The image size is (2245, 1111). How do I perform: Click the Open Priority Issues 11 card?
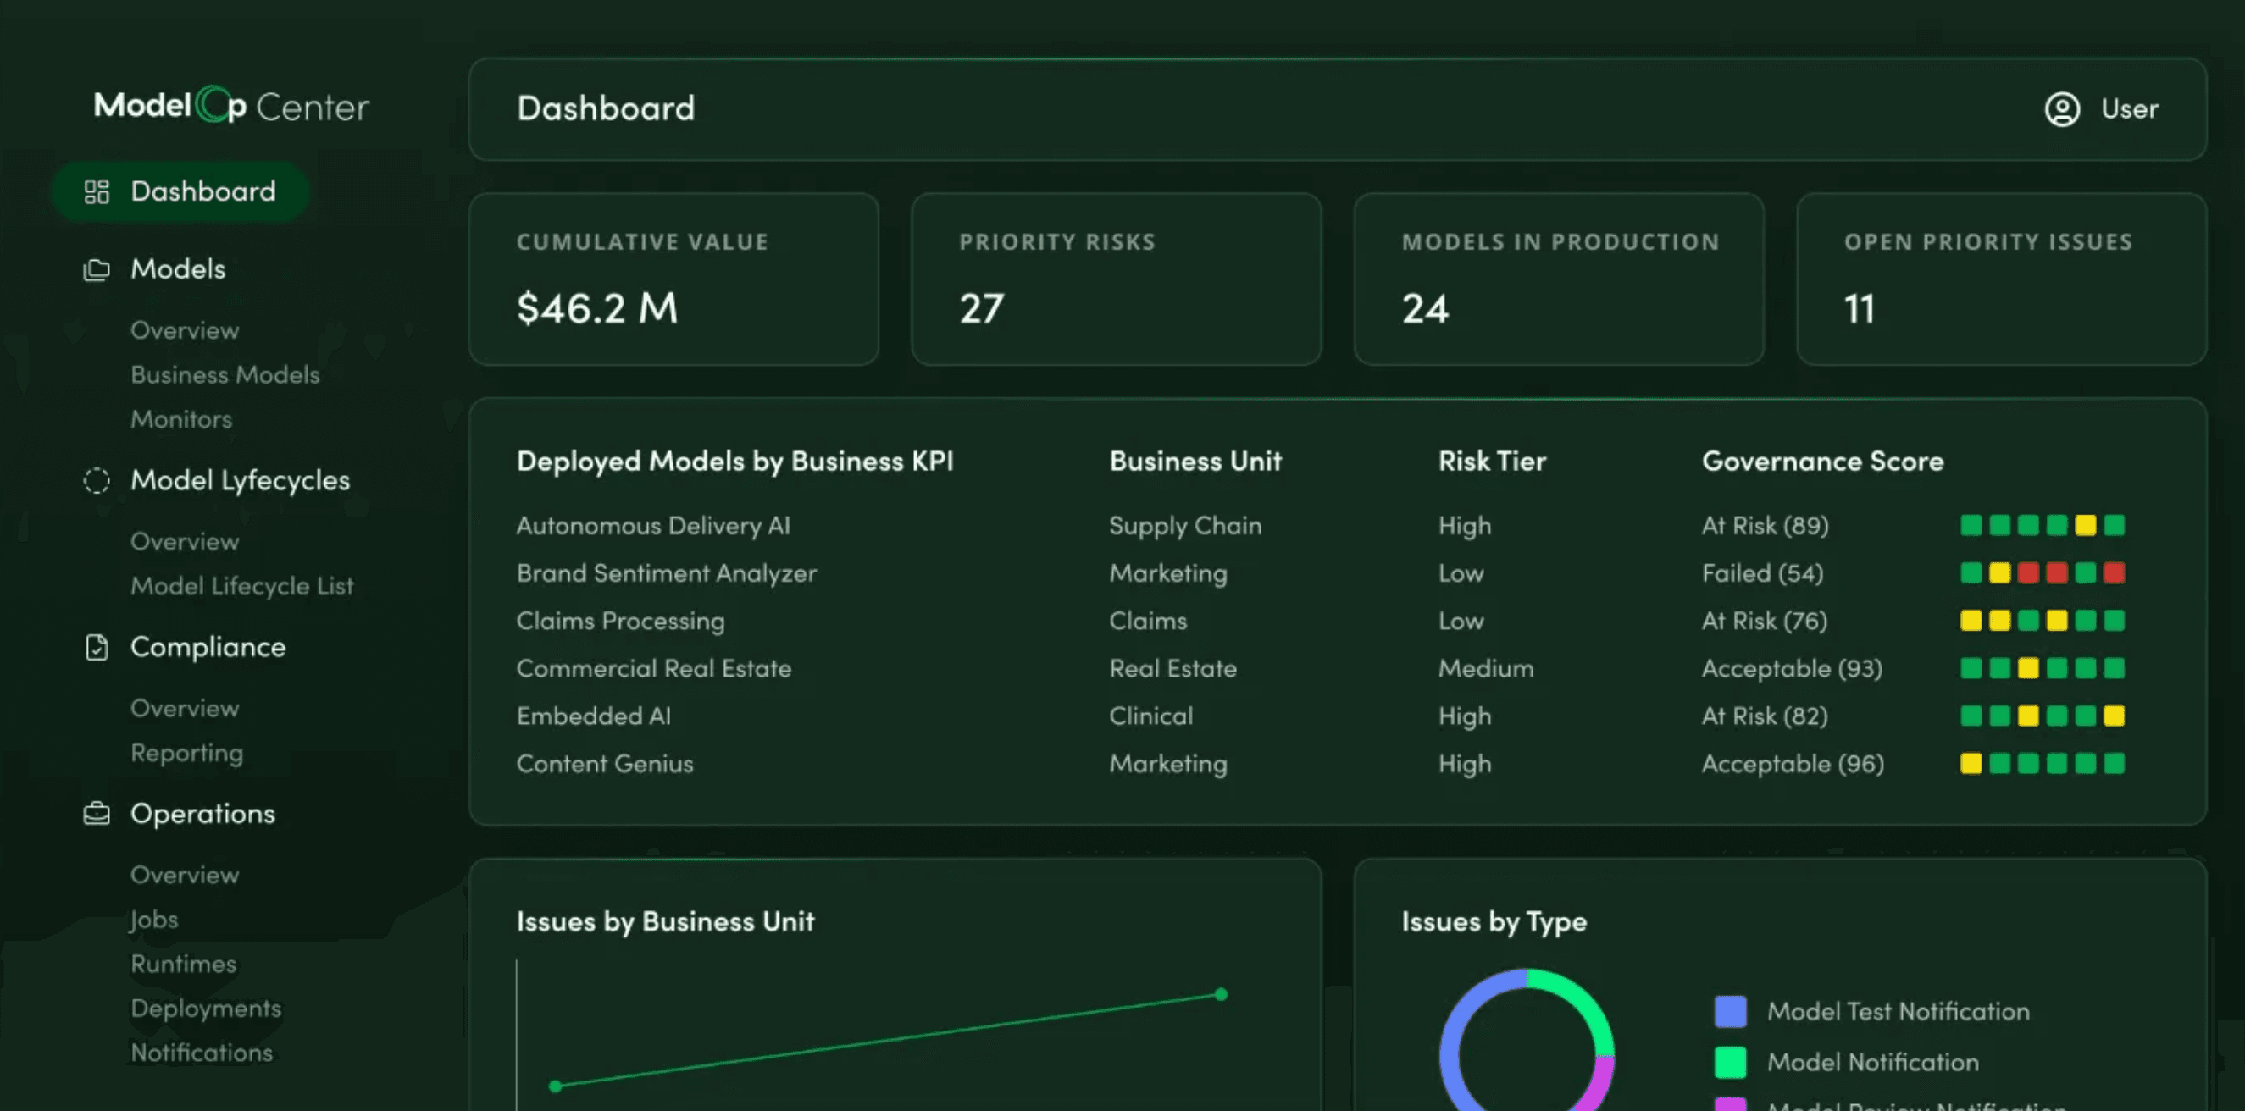click(2001, 279)
